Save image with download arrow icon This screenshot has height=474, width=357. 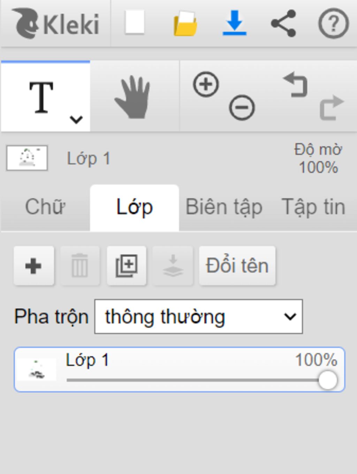point(235,23)
